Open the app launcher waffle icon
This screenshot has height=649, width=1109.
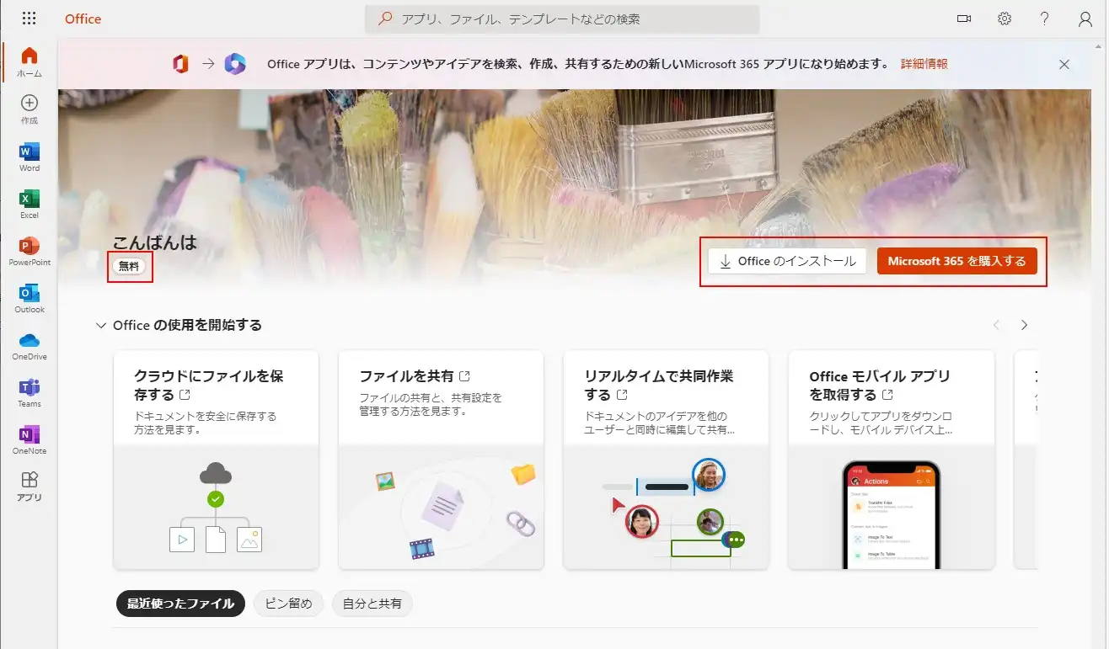pyautogui.click(x=29, y=19)
